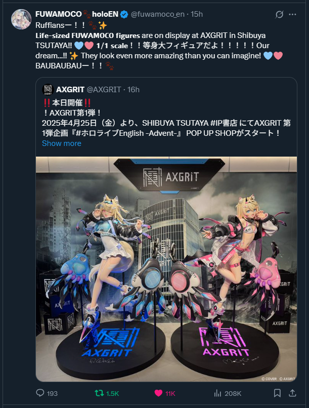309x408 pixels.
Task: Like the post with heart icon
Action: click(158, 393)
